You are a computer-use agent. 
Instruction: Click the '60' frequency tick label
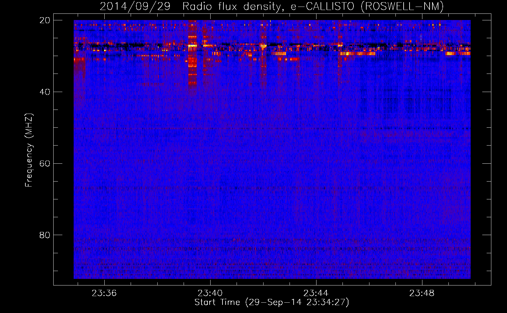pos(44,163)
